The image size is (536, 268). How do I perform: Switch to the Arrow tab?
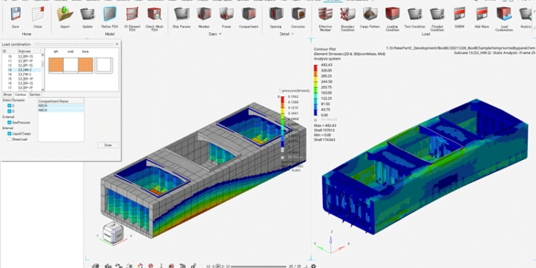[x=8, y=94]
